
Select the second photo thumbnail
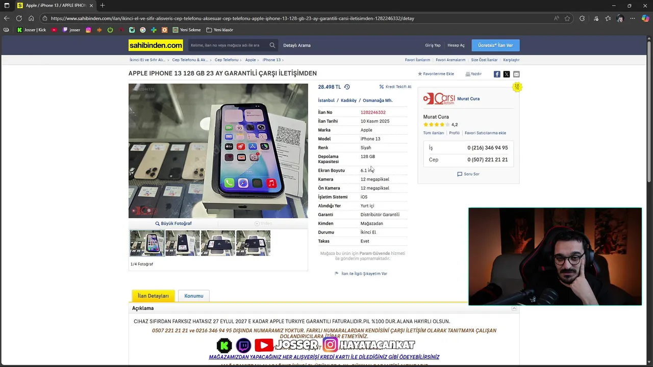(183, 243)
